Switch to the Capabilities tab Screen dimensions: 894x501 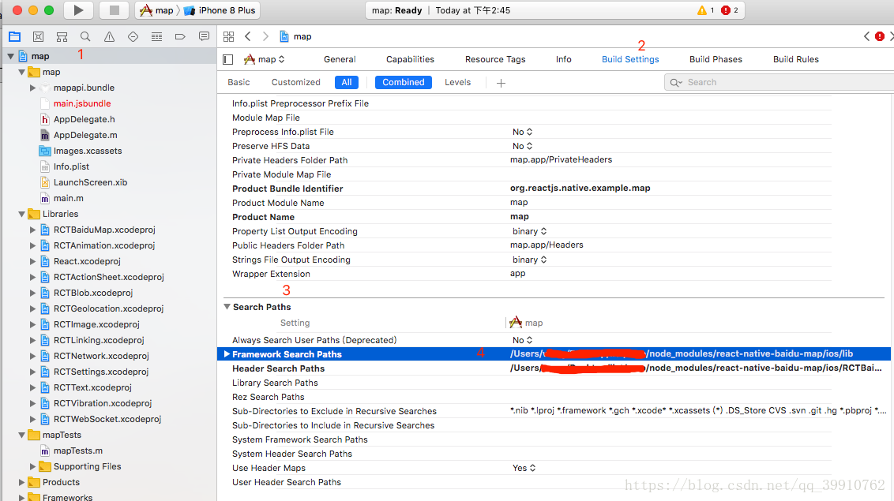click(410, 59)
